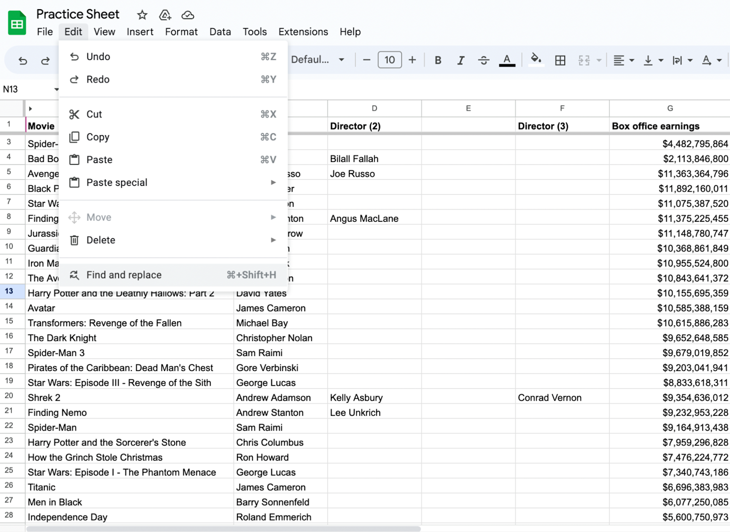The height and width of the screenshot is (532, 730).
Task: Select column G header
Action: point(670,108)
